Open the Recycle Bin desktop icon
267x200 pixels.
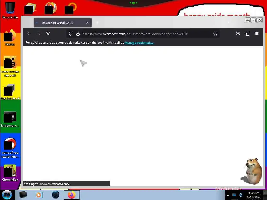[10, 10]
